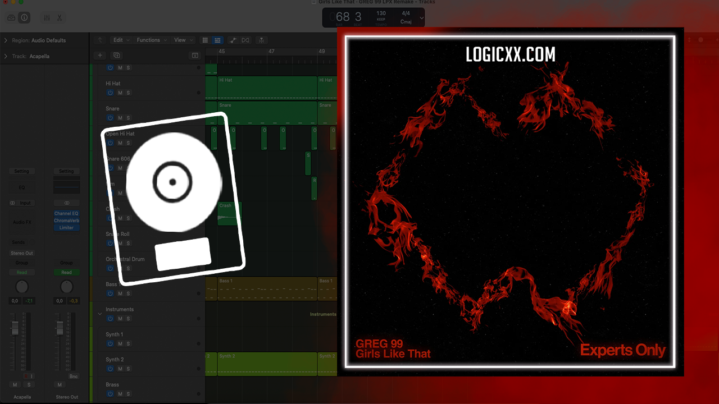The height and width of the screenshot is (404, 719).
Task: Click the Catch Playhead icon
Action: [261, 40]
